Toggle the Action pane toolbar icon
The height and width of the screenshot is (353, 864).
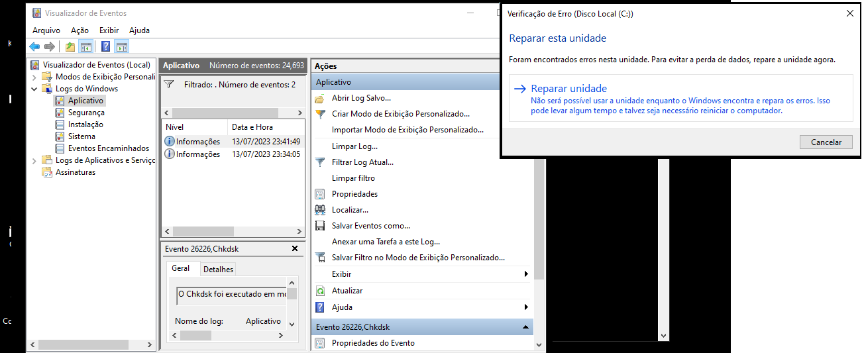121,46
